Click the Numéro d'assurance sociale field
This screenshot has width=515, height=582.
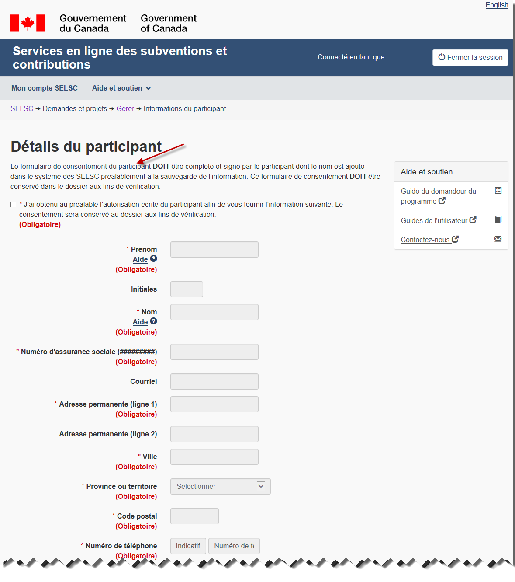pos(214,352)
